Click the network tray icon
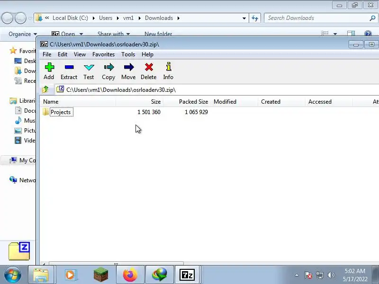Screen dimensions: 379x284 click(319, 275)
